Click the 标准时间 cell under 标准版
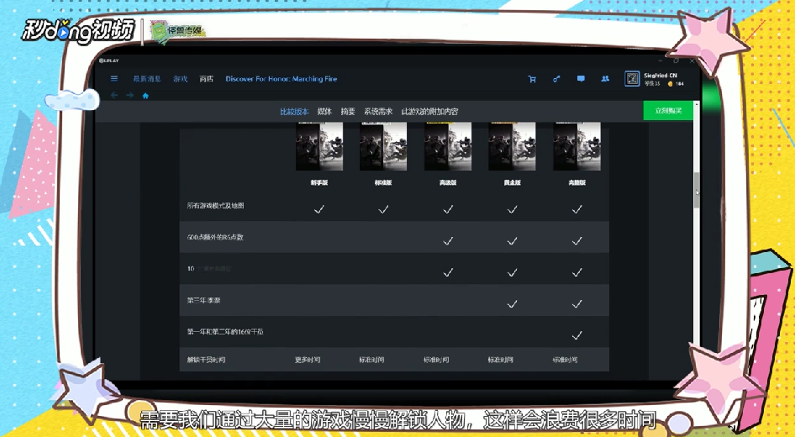This screenshot has height=437, width=795. pos(371,360)
